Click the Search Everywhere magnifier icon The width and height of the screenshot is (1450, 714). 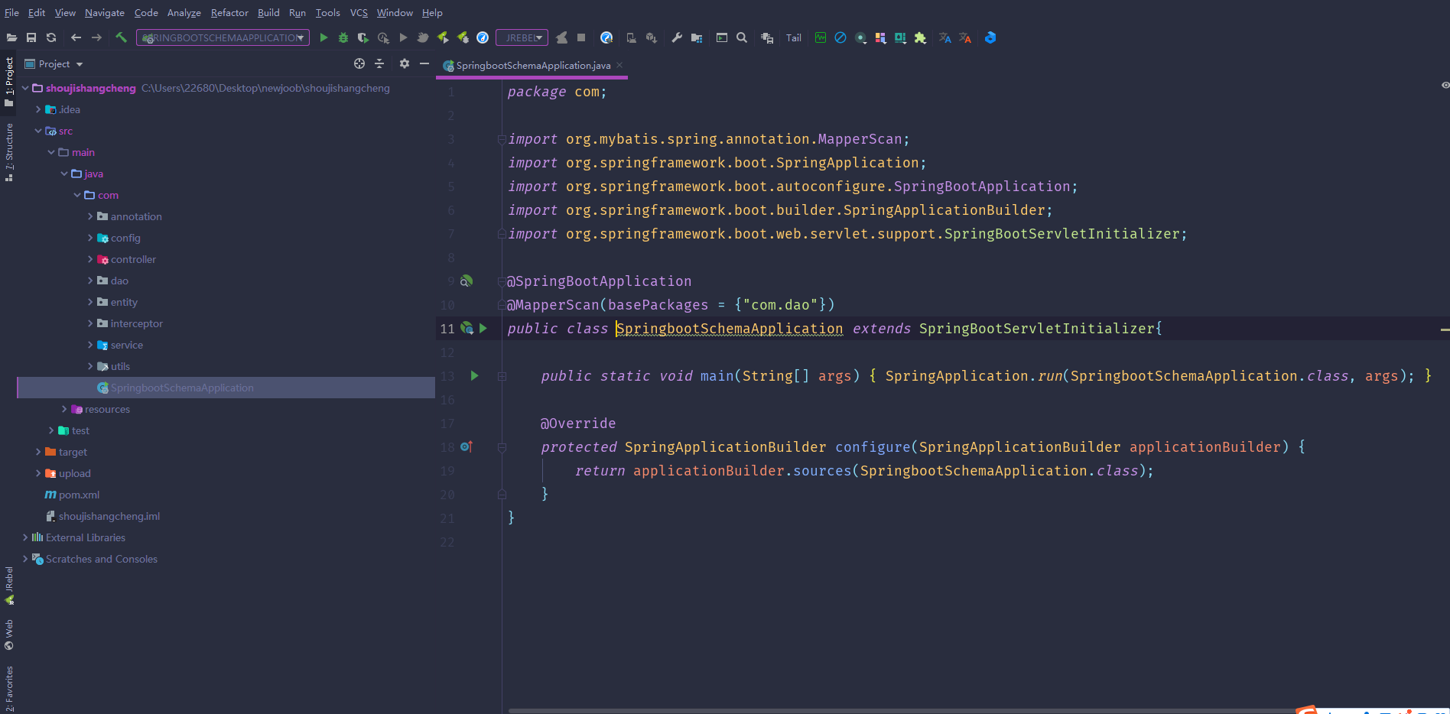tap(742, 37)
